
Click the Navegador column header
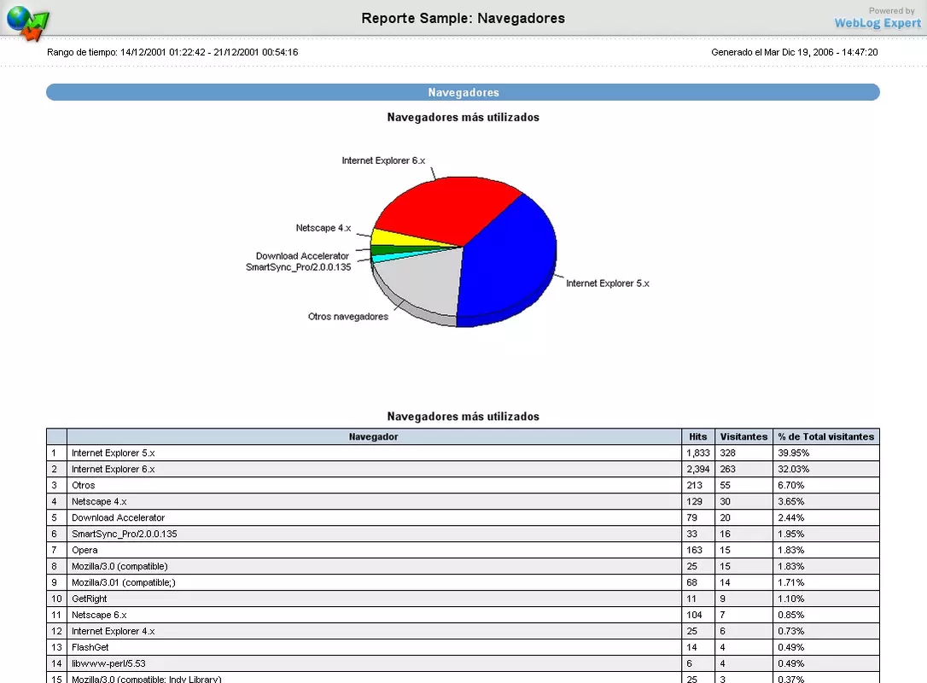tap(374, 436)
